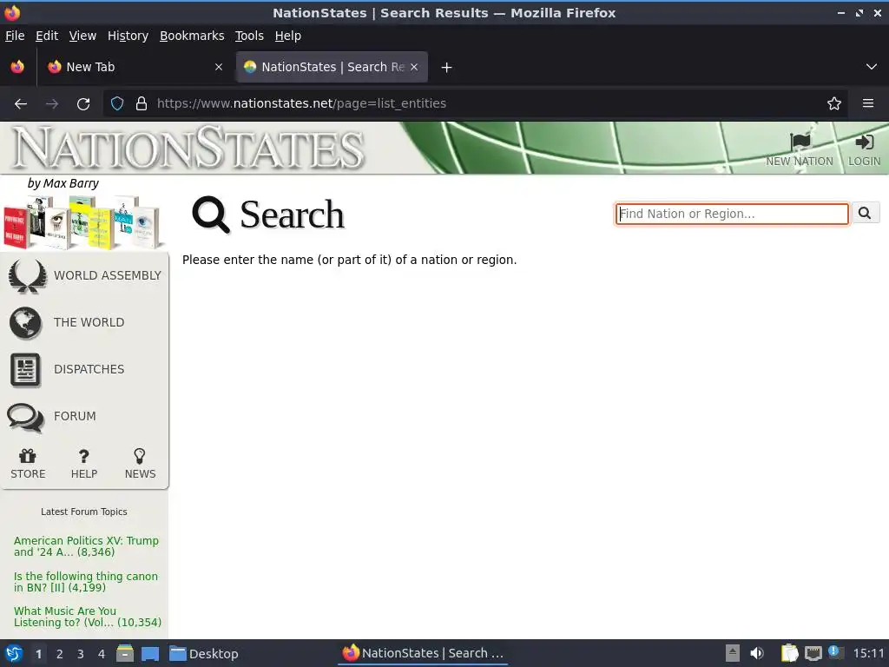Click the Latest Forum Topics heading
This screenshot has height=667, width=889.
84,512
